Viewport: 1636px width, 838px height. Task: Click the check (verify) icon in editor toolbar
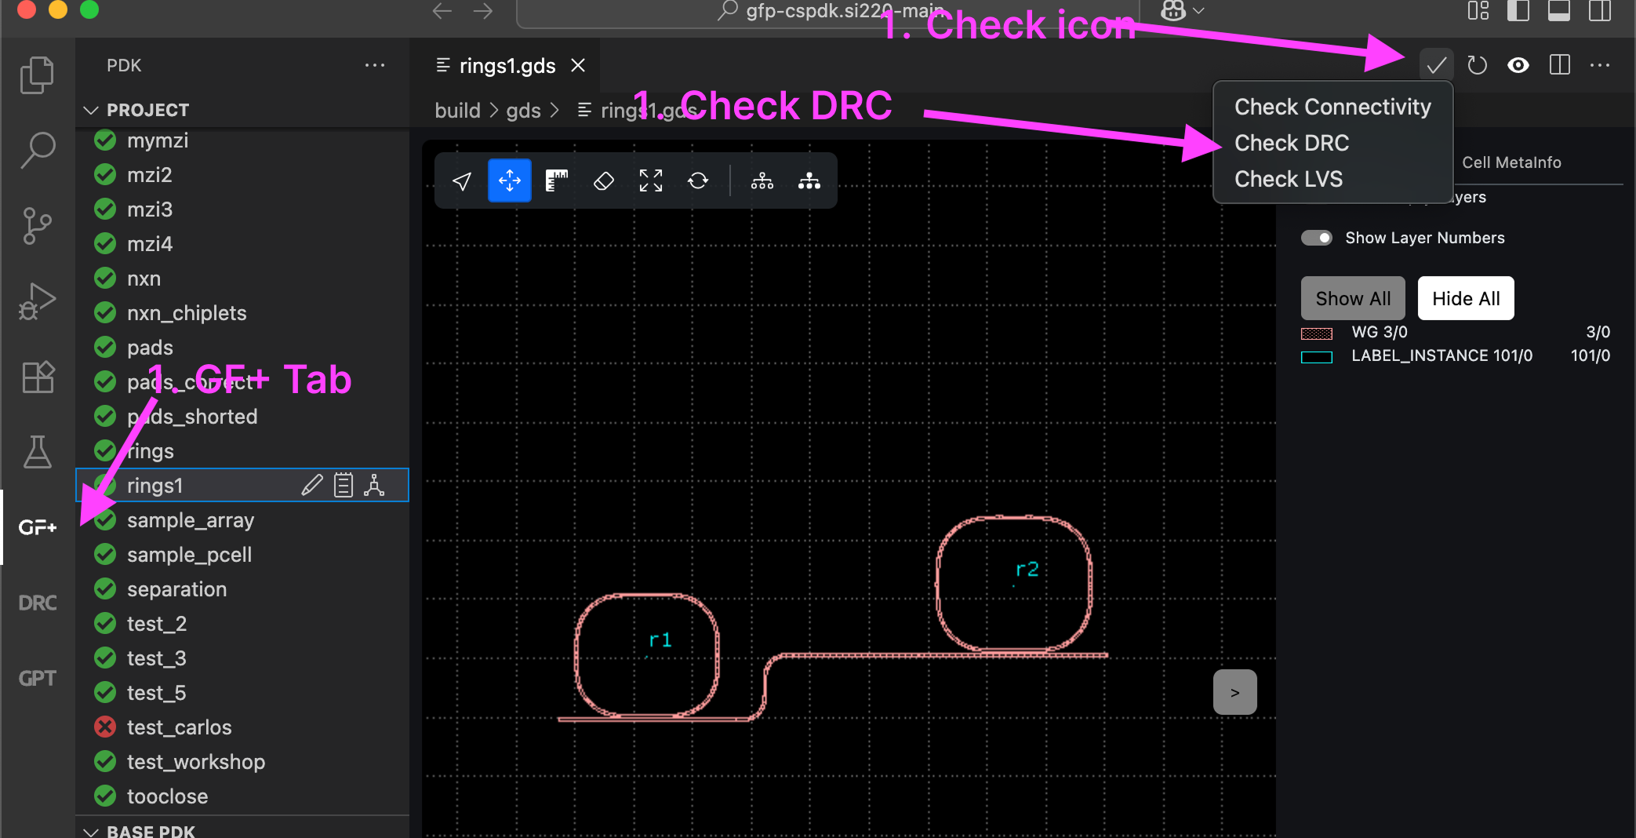(x=1436, y=65)
